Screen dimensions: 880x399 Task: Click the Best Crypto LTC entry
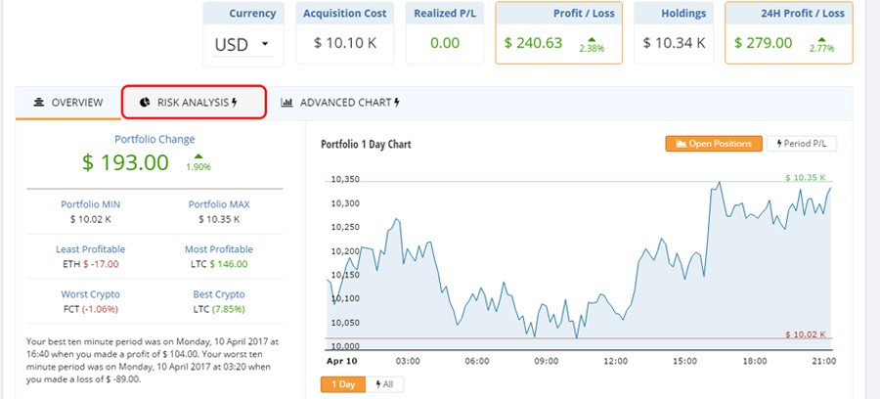tap(219, 309)
